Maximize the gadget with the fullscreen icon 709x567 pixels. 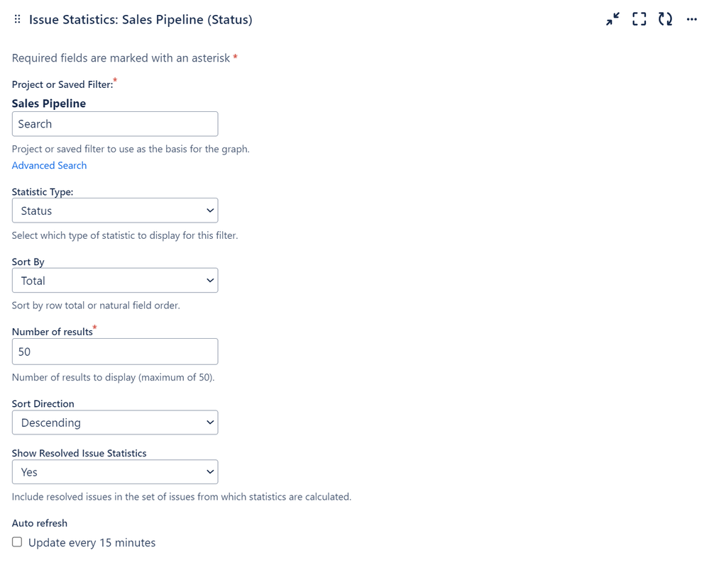click(x=639, y=19)
